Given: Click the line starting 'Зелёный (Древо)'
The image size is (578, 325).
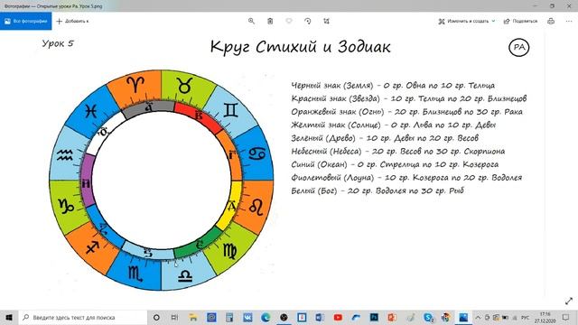Looking at the screenshot, I should (385, 138).
